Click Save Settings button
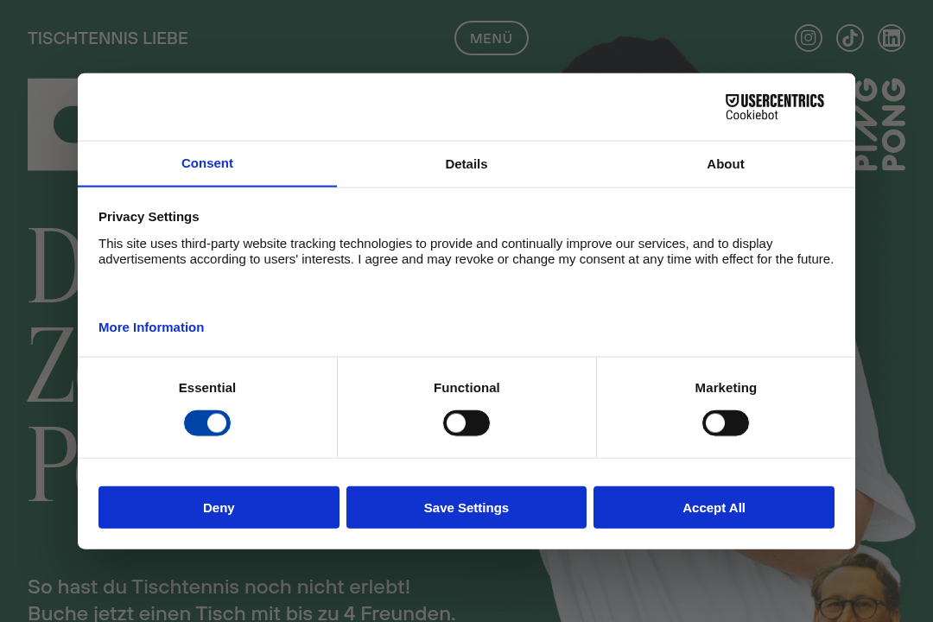 466,508
